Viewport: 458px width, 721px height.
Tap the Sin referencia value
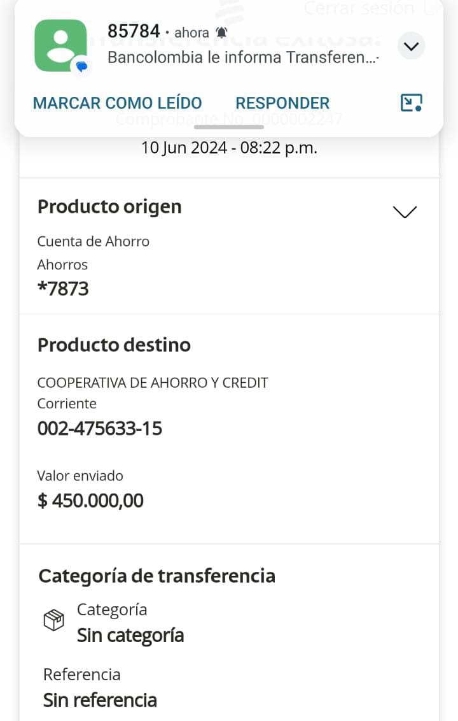[x=100, y=700]
